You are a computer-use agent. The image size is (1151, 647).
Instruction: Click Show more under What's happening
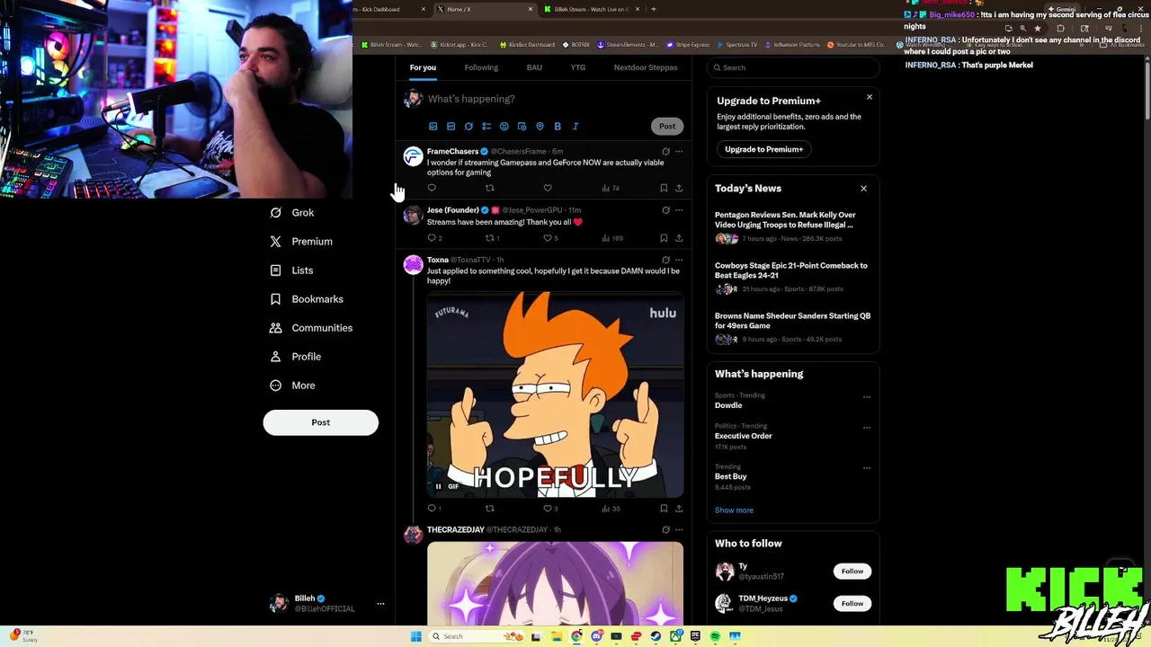(734, 510)
